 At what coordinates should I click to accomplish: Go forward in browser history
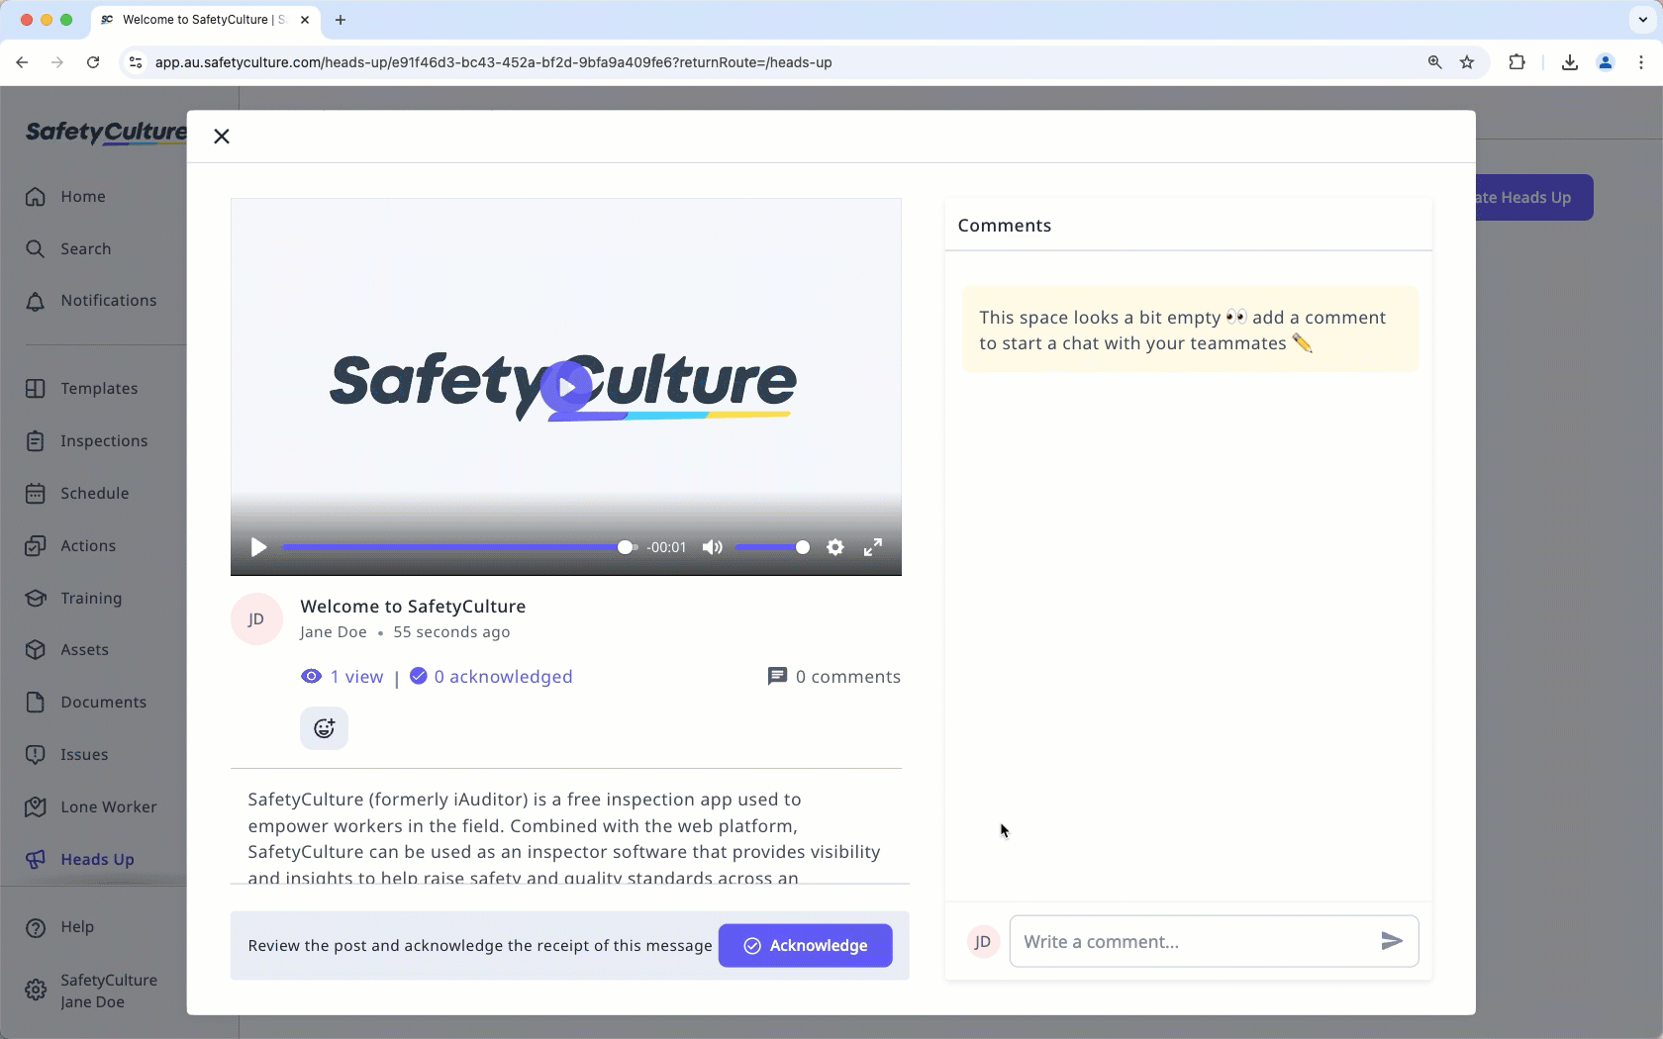(x=57, y=62)
